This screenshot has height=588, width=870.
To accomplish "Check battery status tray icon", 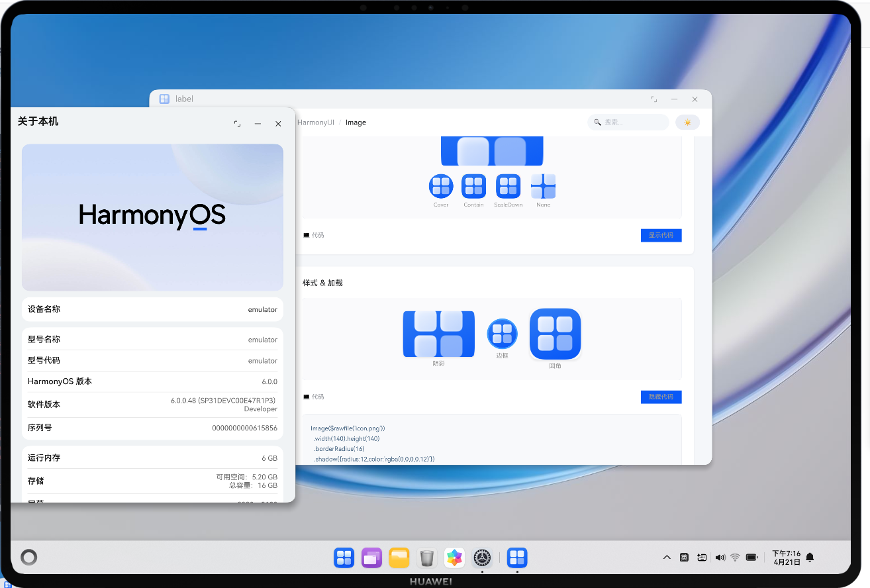I will [751, 558].
